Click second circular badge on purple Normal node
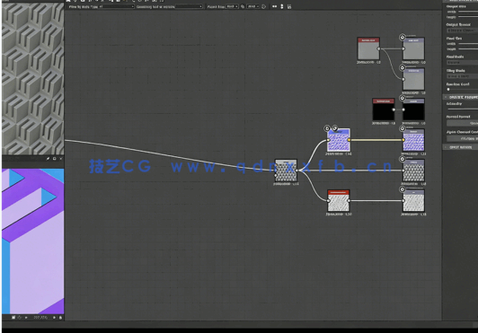The width and height of the screenshot is (478, 333). click(335, 128)
